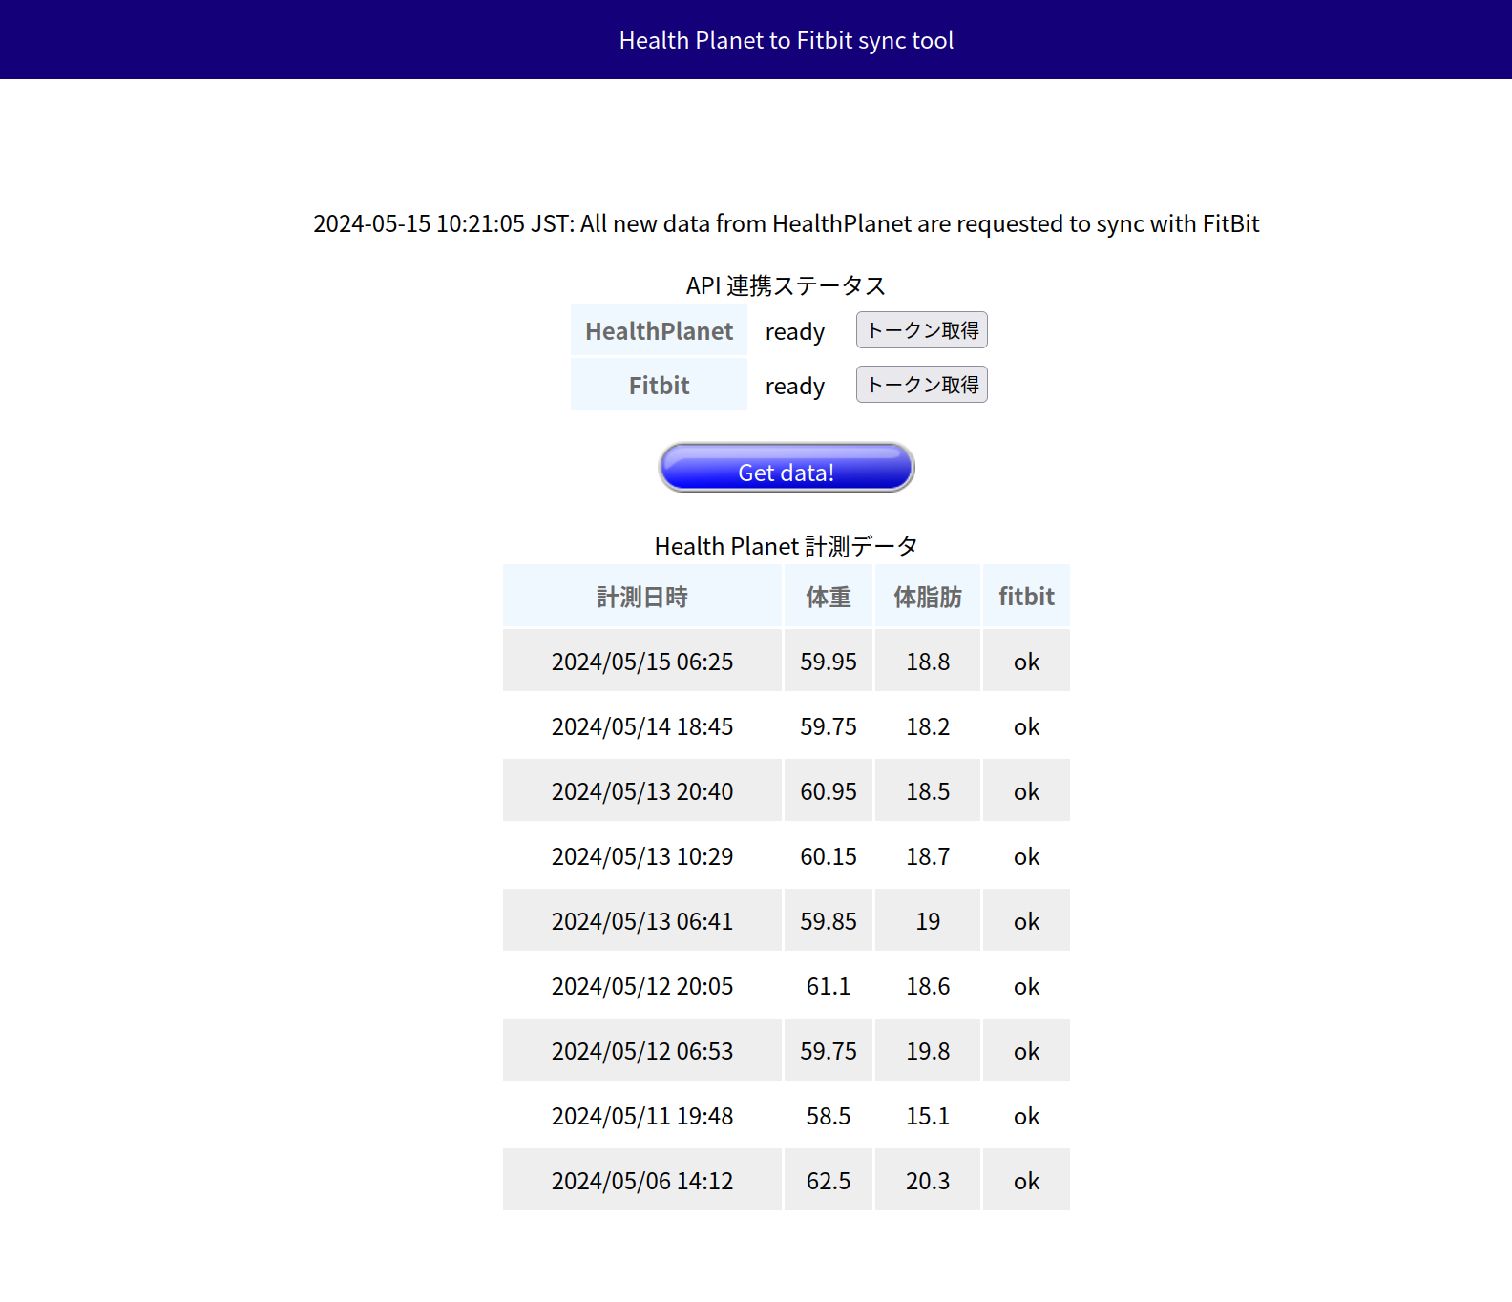This screenshot has height=1302, width=1512.
Task: Click the ready status next to HealthPlanet
Action: coord(795,332)
